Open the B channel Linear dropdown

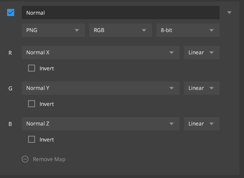(x=202, y=124)
